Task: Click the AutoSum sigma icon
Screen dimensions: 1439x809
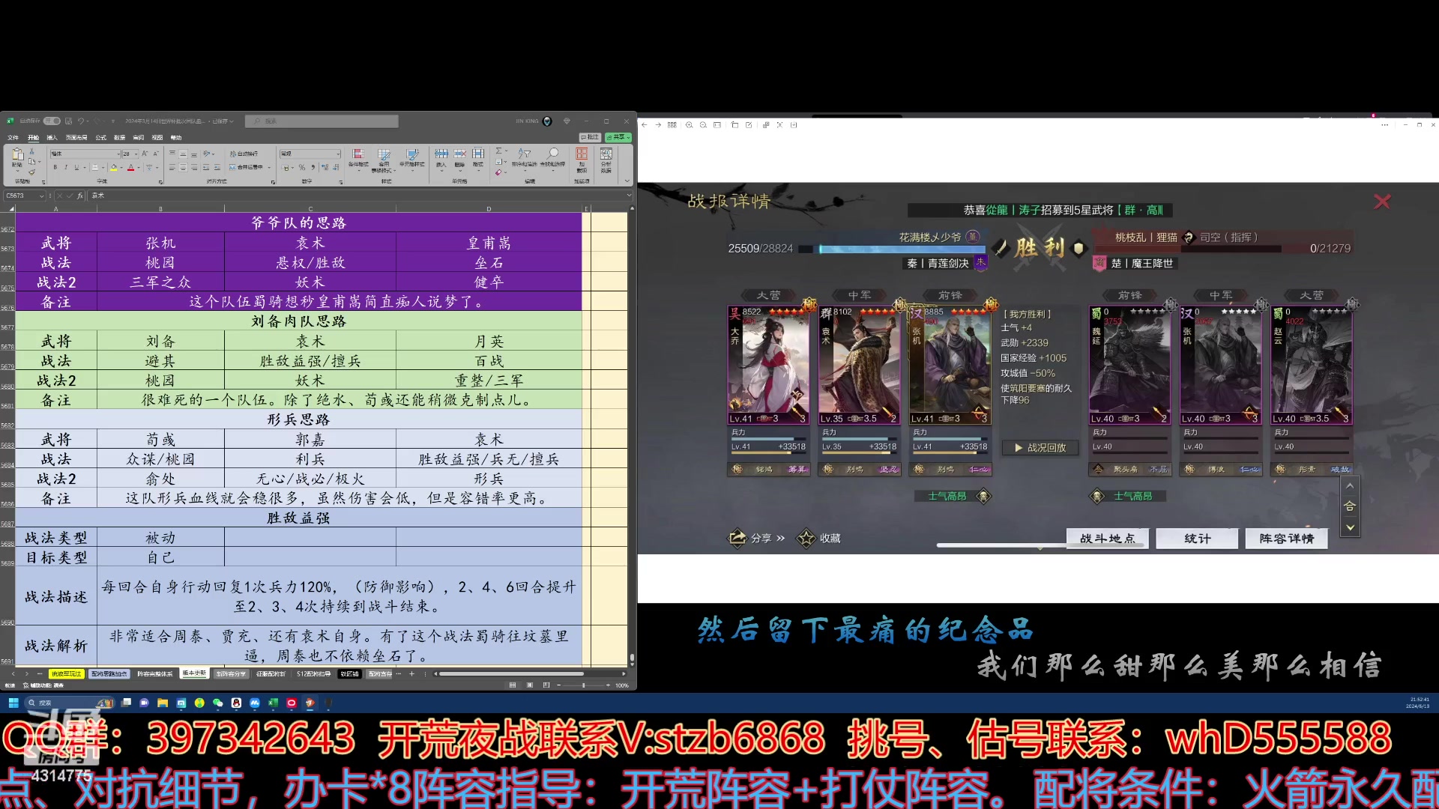Action: 499,151
